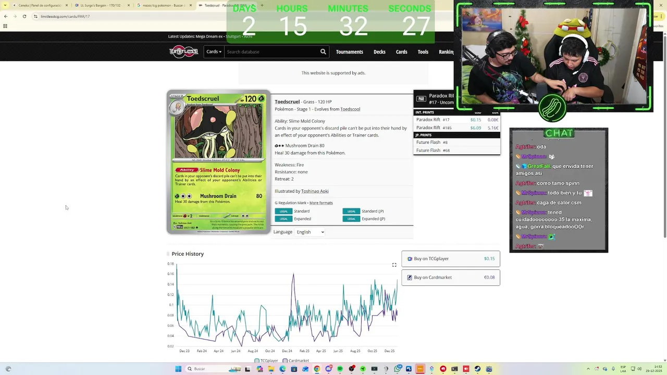Reload the page with the refresh button
Viewport: 667px width, 375px height.
[x=24, y=16]
